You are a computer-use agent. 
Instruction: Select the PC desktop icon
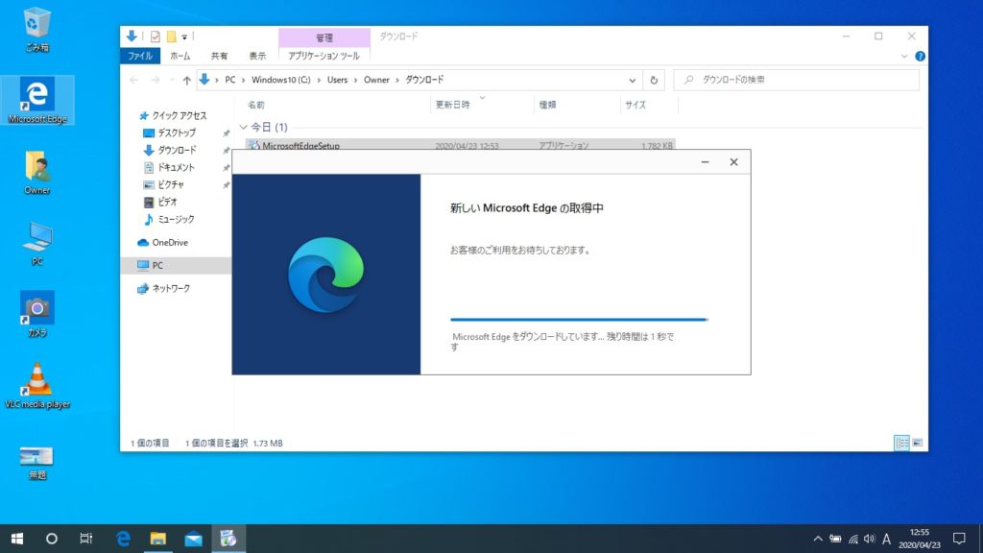tap(37, 243)
